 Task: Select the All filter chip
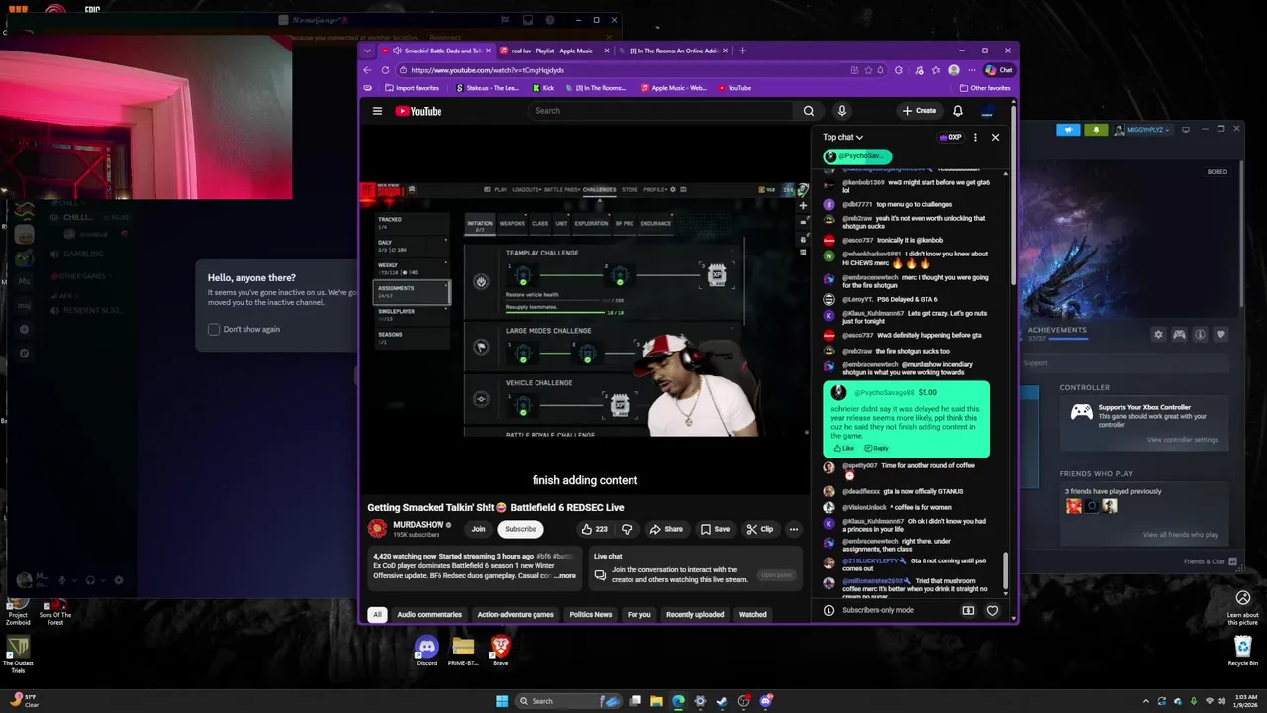pyautogui.click(x=377, y=614)
